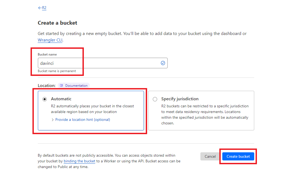
Task: Click the book icon in Documentation badge
Action: (61, 86)
